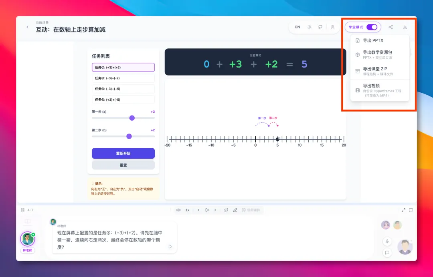Viewport: 433px width, 277px height.
Task: Choose 导出视频 from export menu
Action: pyautogui.click(x=380, y=90)
